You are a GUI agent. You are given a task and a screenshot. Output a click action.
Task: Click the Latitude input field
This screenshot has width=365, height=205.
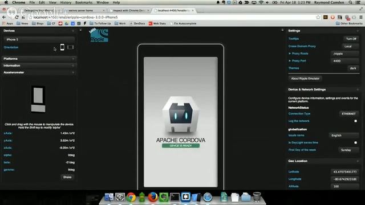pos(344,172)
